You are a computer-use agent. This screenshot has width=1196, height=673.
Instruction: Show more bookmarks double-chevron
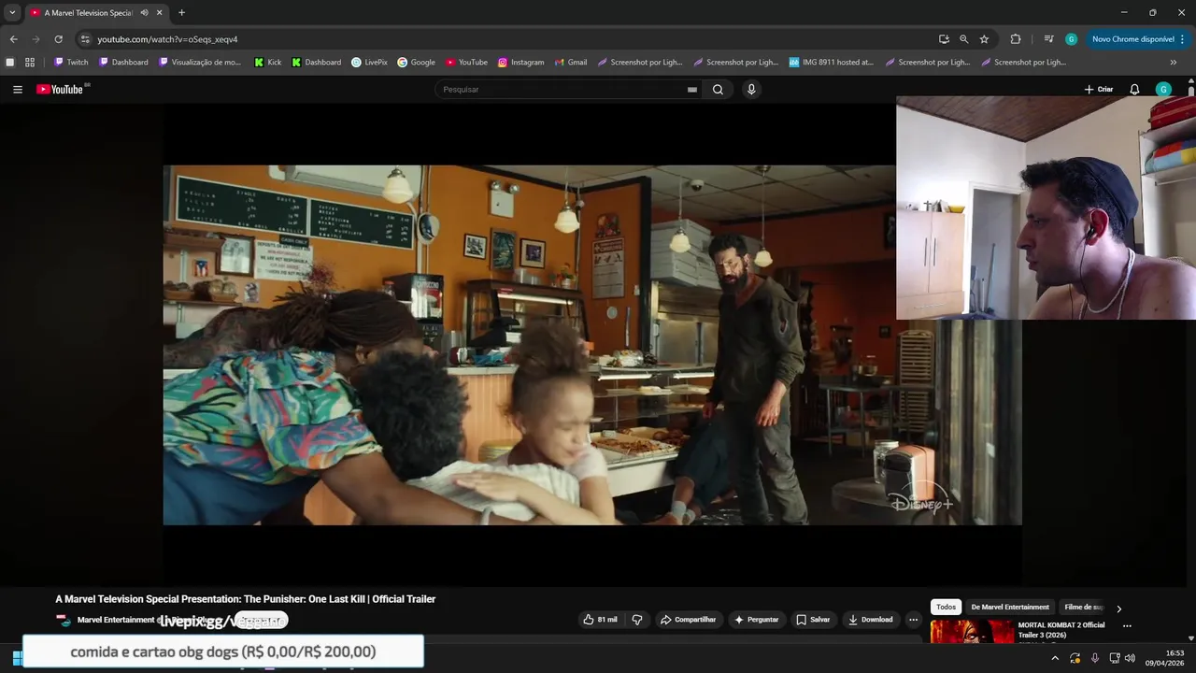pyautogui.click(x=1174, y=63)
